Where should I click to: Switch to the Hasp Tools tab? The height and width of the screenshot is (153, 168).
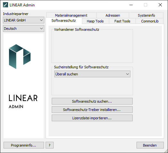(x=95, y=21)
